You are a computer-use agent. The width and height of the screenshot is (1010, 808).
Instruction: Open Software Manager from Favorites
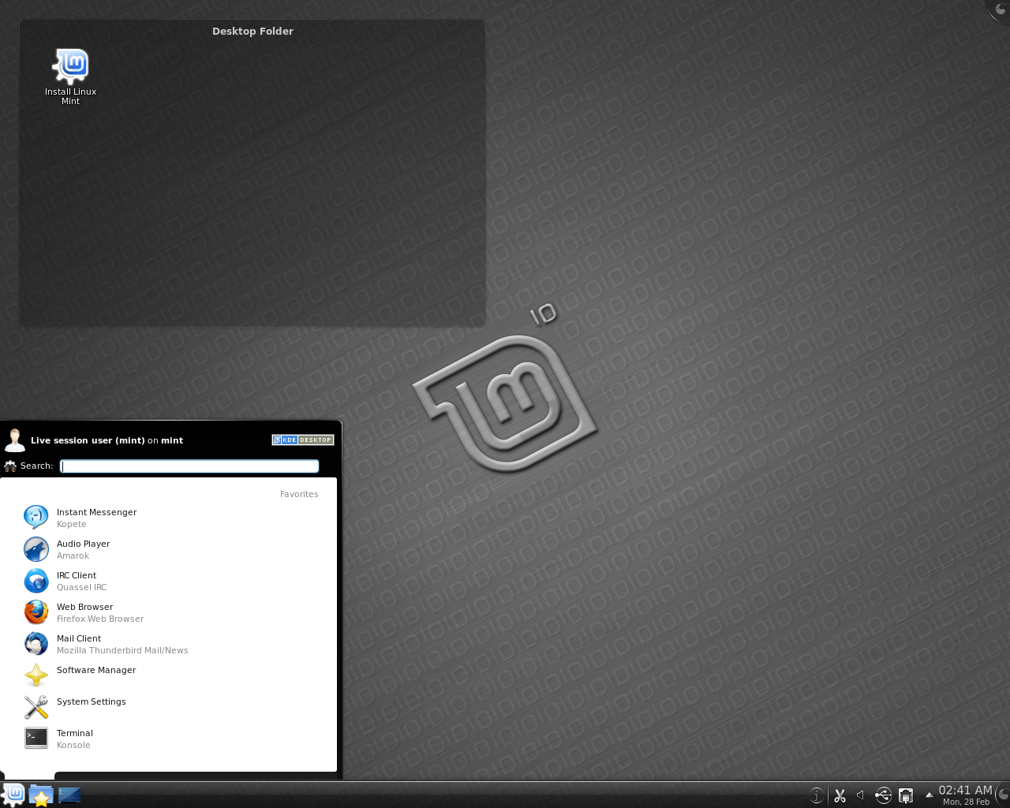coord(170,675)
